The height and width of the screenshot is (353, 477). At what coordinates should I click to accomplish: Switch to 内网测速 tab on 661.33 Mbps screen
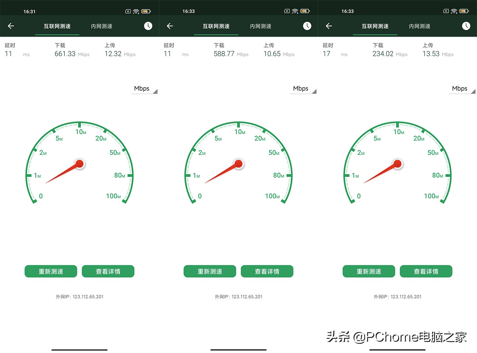point(101,26)
